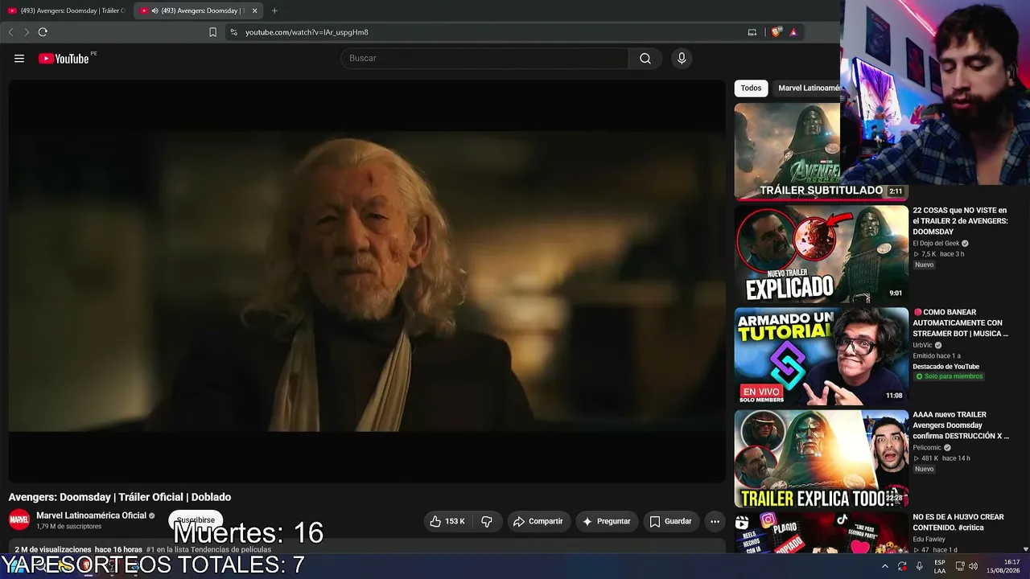Open the Plagio Copiado video thumbnail
The height and width of the screenshot is (579, 1030).
click(821, 533)
